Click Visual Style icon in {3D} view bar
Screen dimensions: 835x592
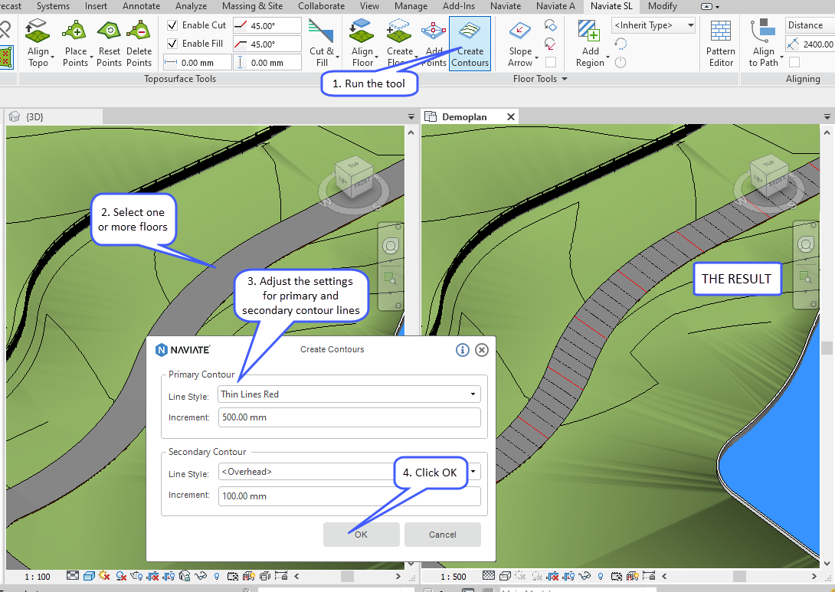point(89,576)
